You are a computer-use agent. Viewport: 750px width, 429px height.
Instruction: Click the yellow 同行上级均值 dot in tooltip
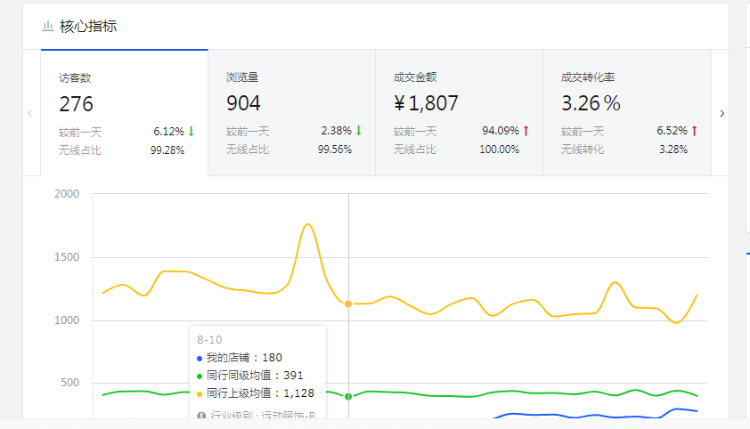[200, 393]
